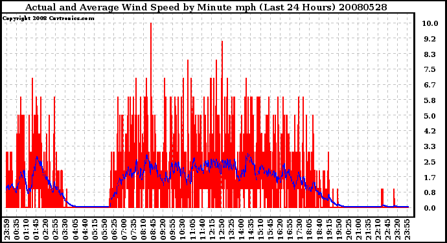Click the 04:05 time axis label
Screen dimensions: 447x243
[x=75, y=229]
